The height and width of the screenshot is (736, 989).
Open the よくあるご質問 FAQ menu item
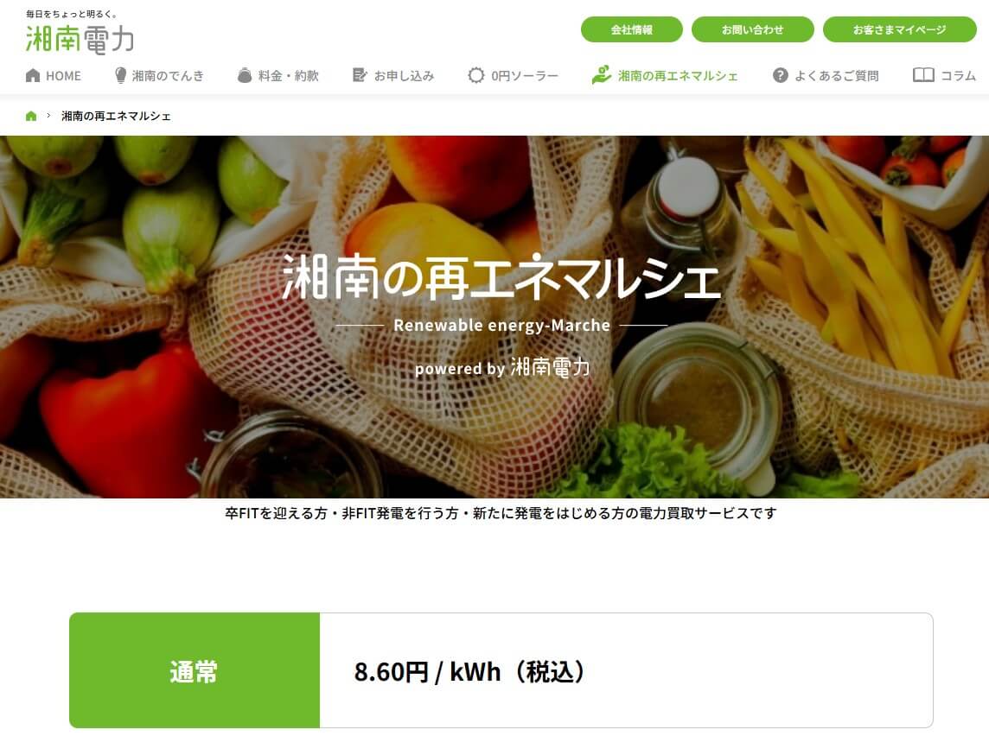tap(836, 76)
